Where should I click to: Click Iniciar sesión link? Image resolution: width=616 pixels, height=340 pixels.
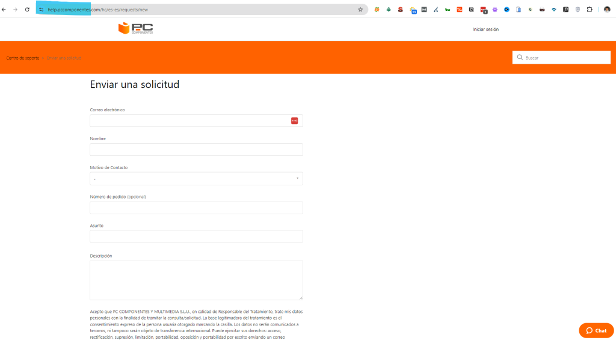[x=485, y=29]
